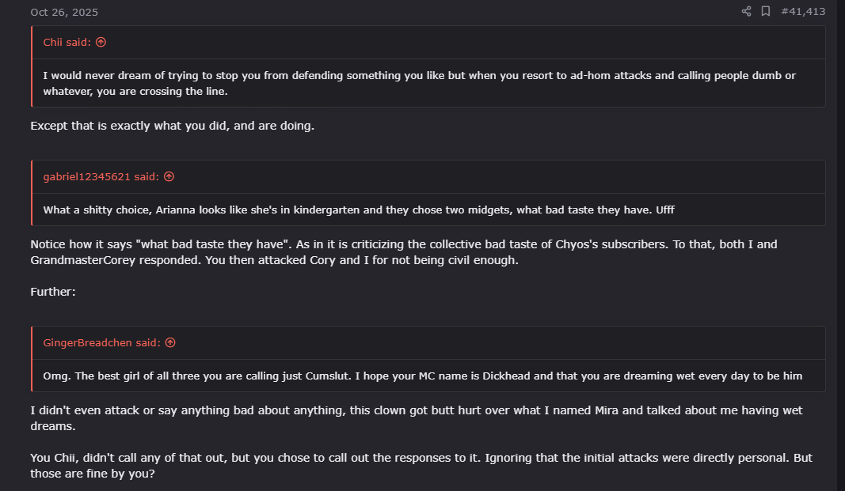This screenshot has width=845, height=491.
Task: Click the line starting "GrandmasterCorey responded"
Action: tap(274, 259)
